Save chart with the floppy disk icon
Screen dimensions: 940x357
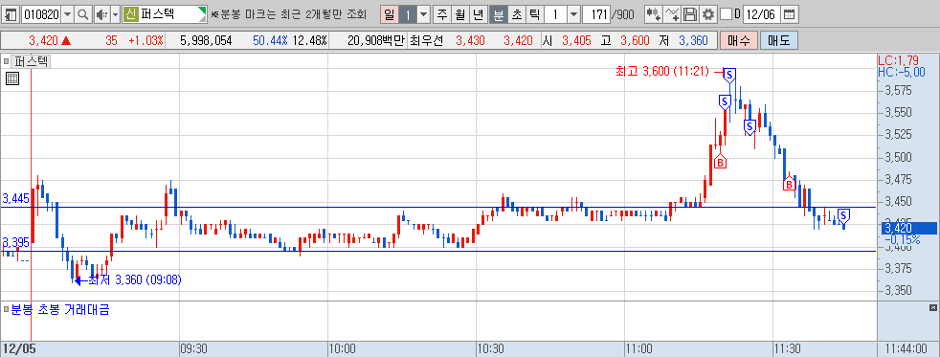[690, 13]
